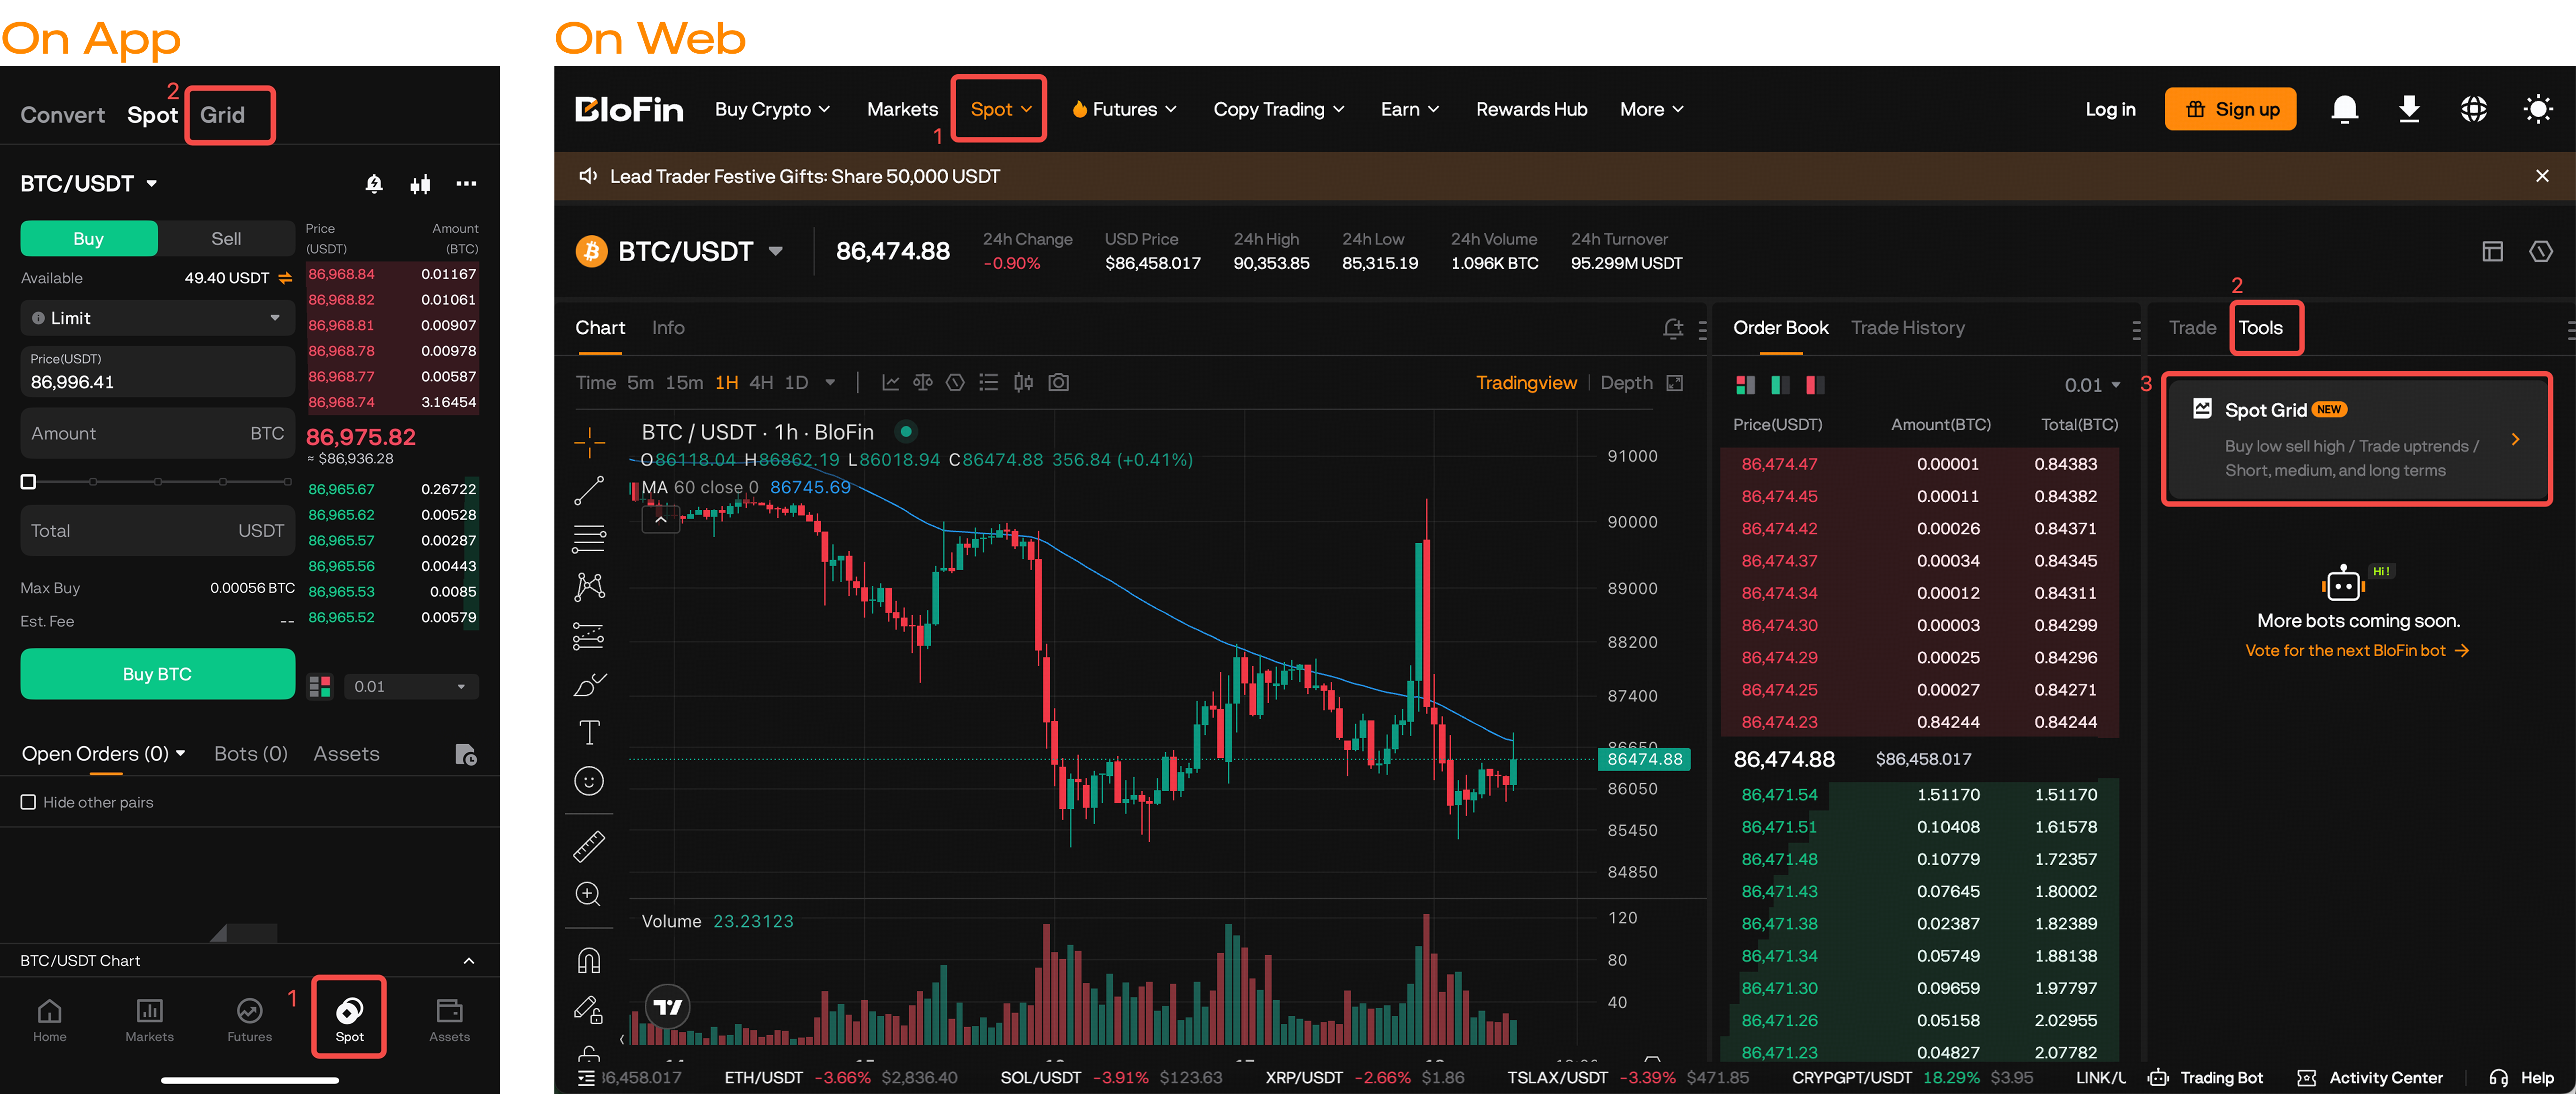
Task: Click the Sign up button
Action: click(2230, 109)
